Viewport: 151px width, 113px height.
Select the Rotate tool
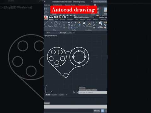coord(72,23)
